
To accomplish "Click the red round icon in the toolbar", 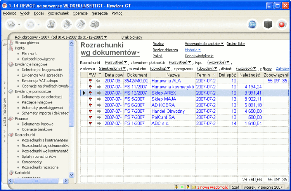I will 281,24.
